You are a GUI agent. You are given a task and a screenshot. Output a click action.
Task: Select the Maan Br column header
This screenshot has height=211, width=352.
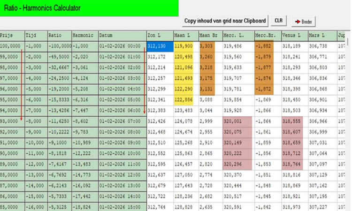[211, 36]
